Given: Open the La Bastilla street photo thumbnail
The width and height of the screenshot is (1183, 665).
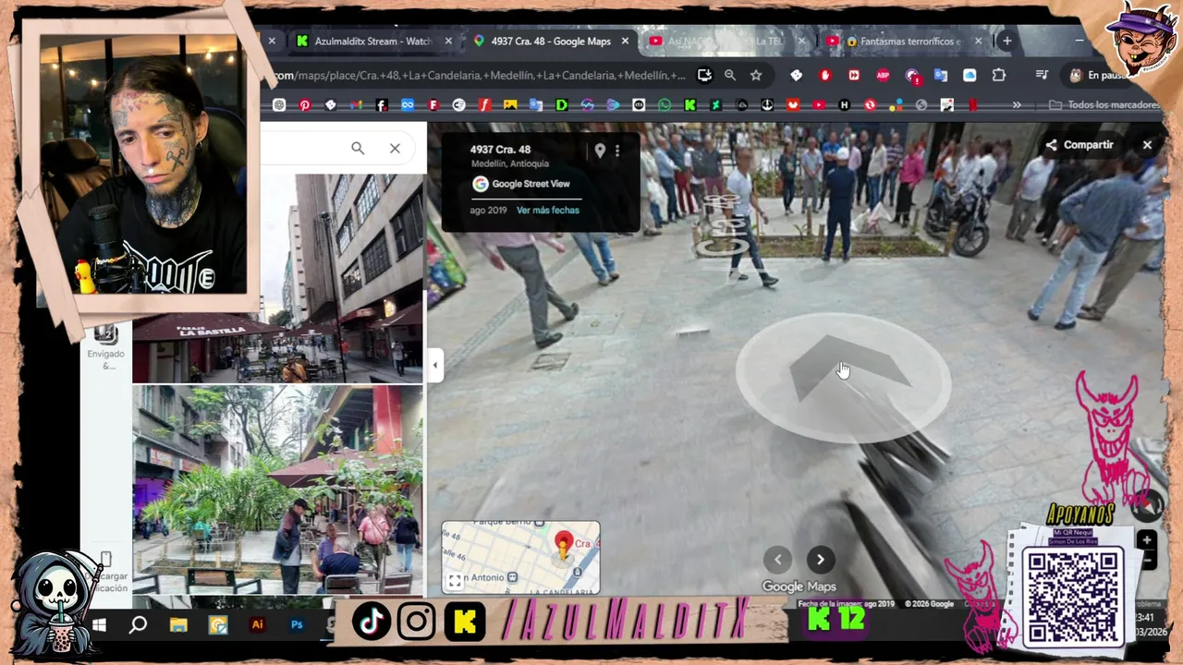Looking at the screenshot, I should pyautogui.click(x=277, y=277).
